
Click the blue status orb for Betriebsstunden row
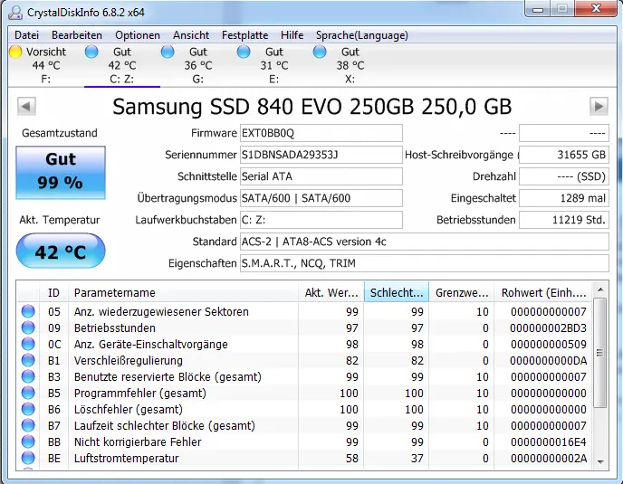[29, 328]
